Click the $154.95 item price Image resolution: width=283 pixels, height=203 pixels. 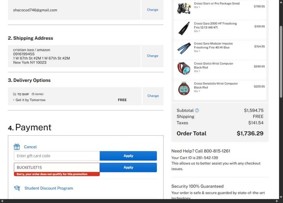pyautogui.click(x=260, y=46)
